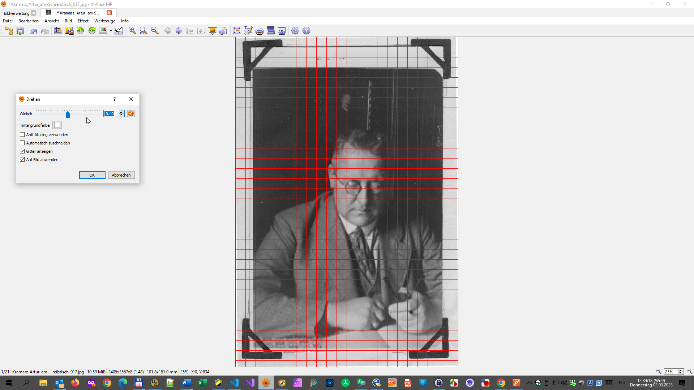Image resolution: width=694 pixels, height=390 pixels.
Task: Confirm rotation with OK button
Action: (92, 175)
